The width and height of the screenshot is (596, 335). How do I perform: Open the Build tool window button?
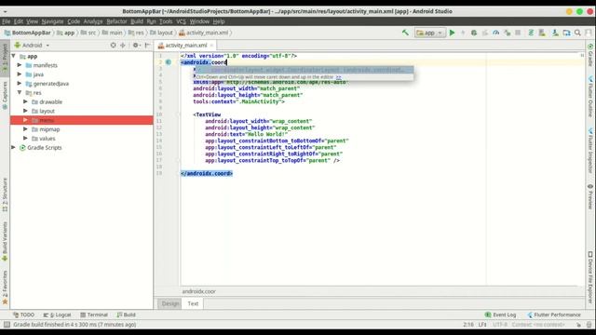coord(127,315)
